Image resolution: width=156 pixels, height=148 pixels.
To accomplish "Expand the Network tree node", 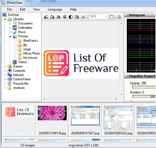I will point(5,75).
